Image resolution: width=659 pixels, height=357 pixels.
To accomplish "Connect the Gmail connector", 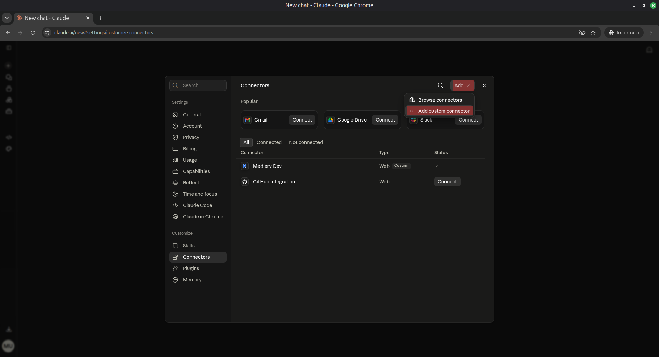I will click(302, 120).
